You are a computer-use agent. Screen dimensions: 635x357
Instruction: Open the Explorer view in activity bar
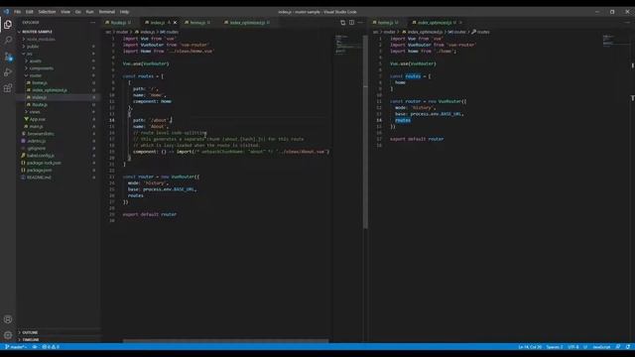point(8,24)
